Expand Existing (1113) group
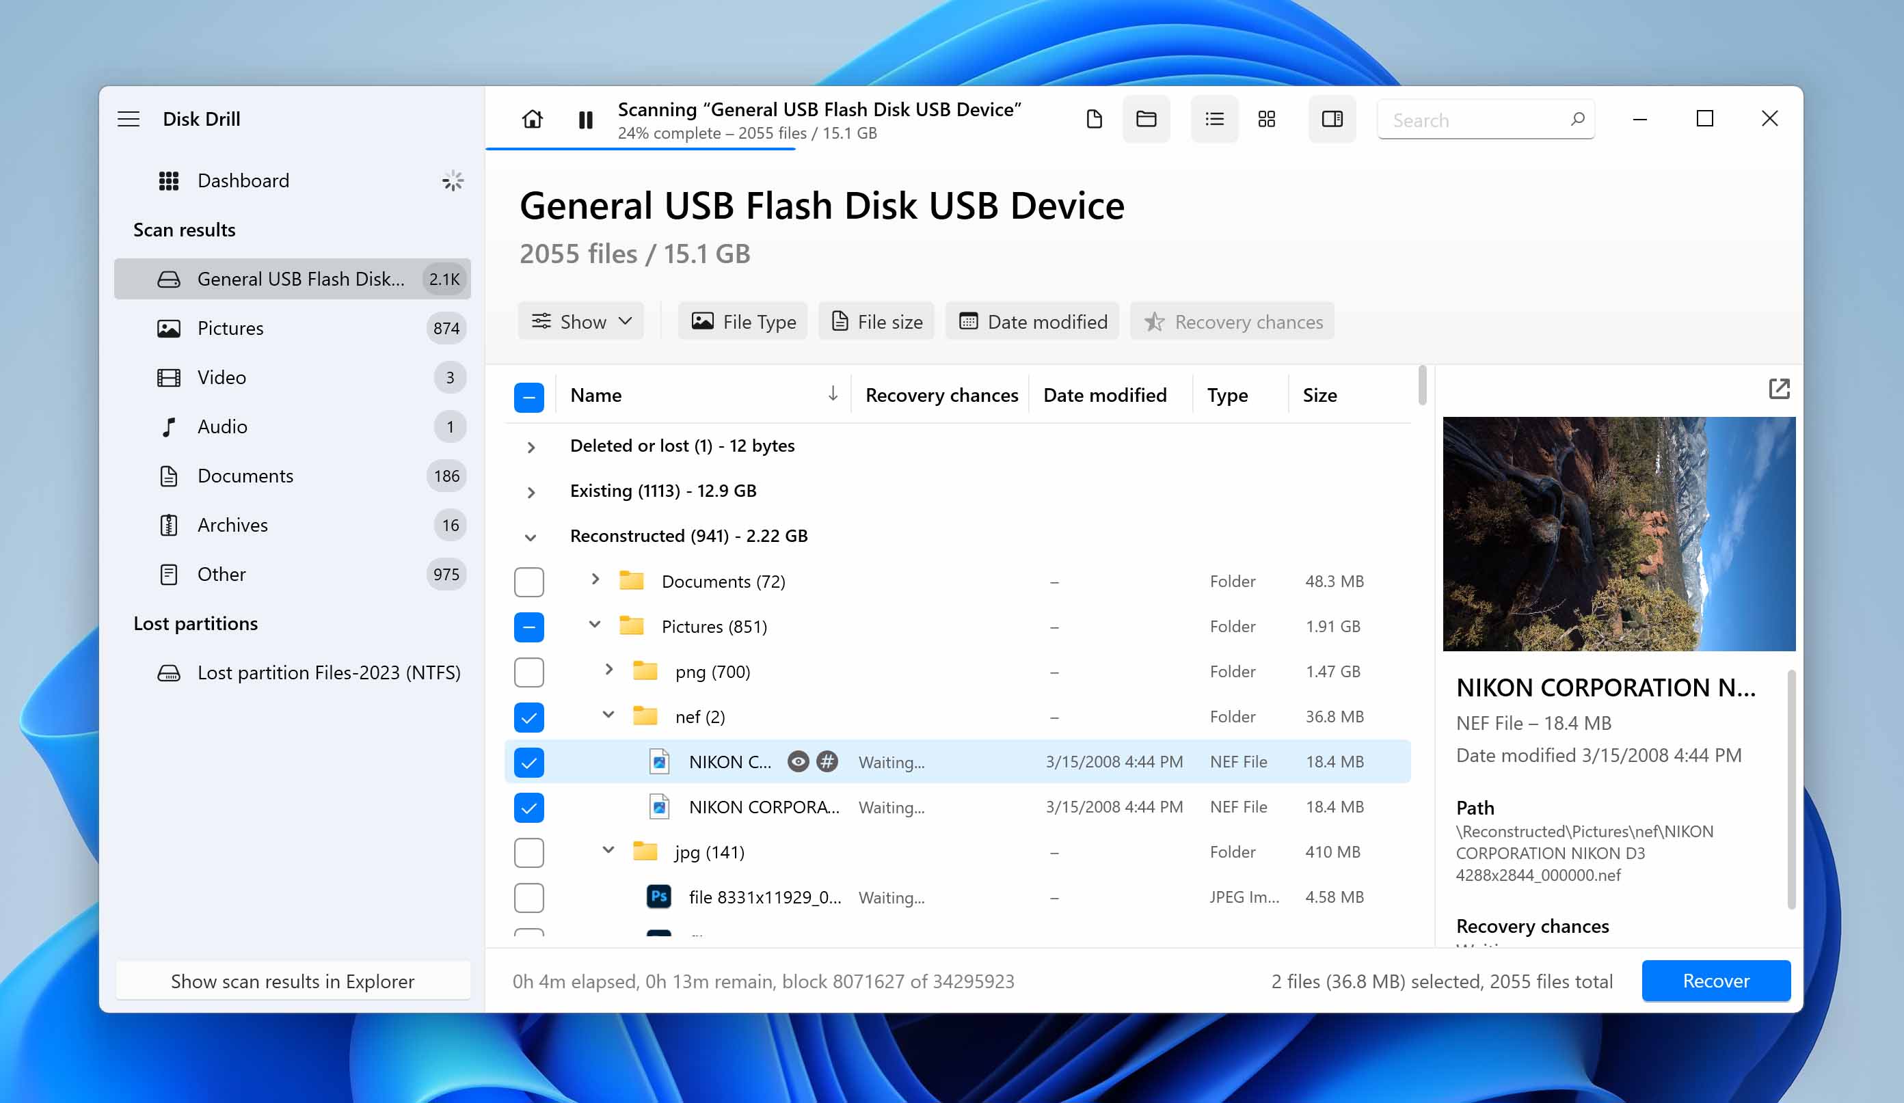The width and height of the screenshot is (1904, 1103). point(531,493)
